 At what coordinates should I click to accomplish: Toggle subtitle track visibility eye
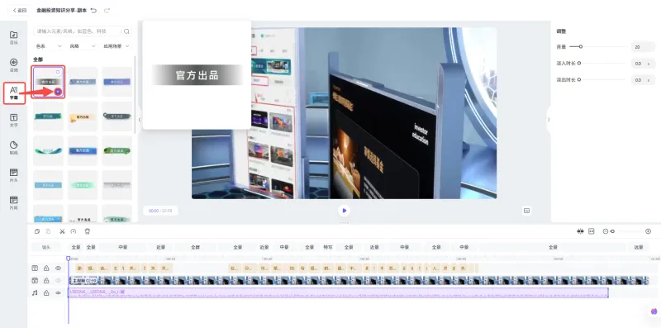click(58, 269)
